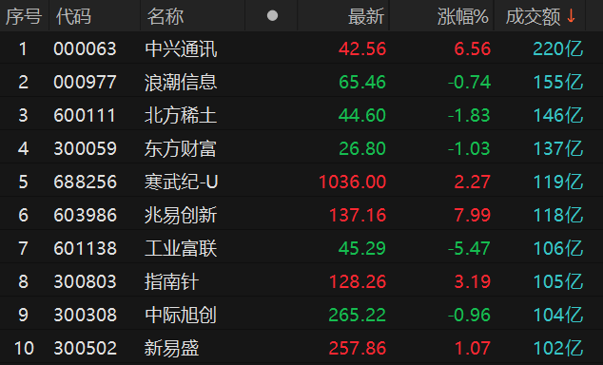Sort by 成交额 column header
This screenshot has height=365, width=603.
(533, 16)
